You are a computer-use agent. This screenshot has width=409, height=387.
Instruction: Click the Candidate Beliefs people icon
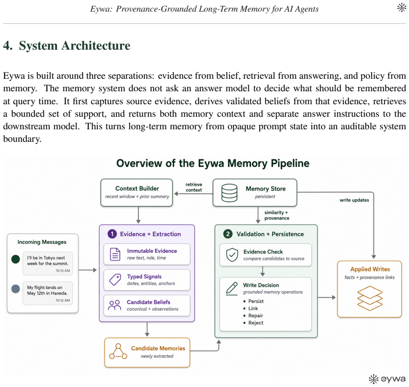(115, 305)
